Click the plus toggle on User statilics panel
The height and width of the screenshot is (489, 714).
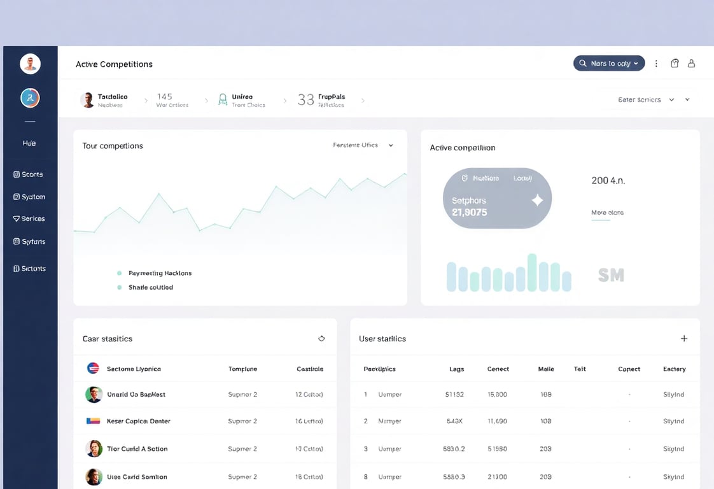(x=684, y=338)
